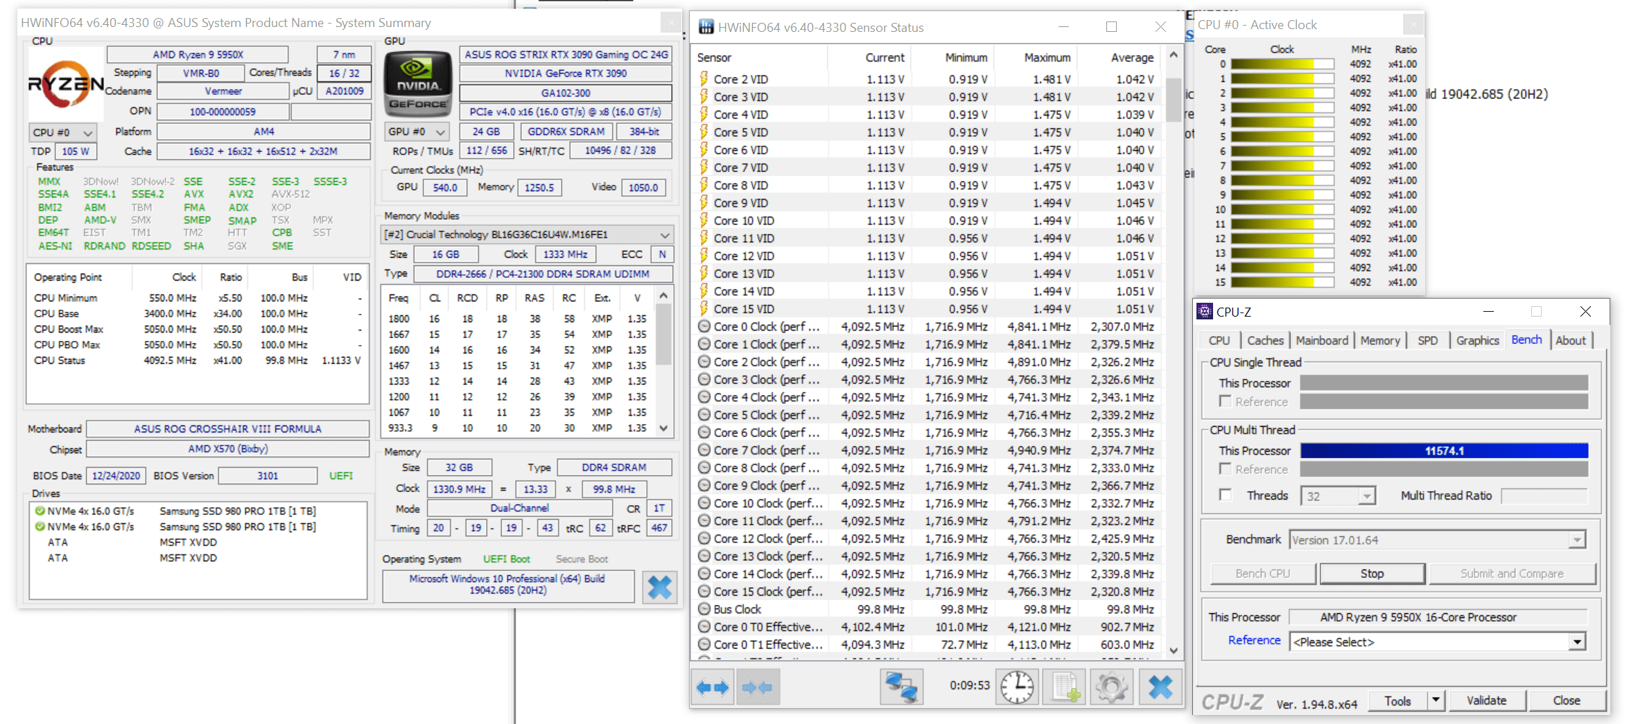Viewport: 1638px width, 724px height.
Task: Click Submit and Compare button
Action: (x=1512, y=574)
